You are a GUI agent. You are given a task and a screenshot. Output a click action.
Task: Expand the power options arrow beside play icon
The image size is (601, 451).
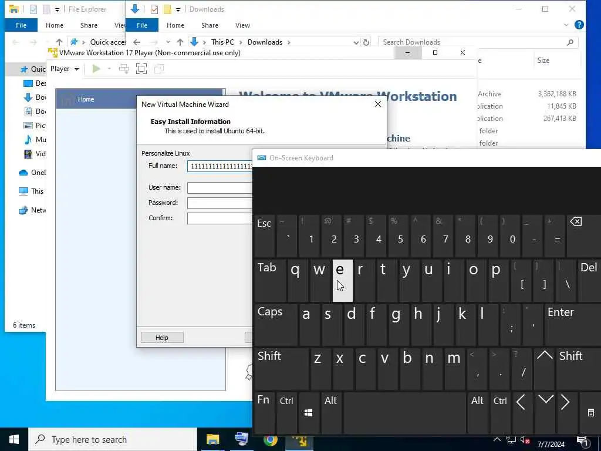(109, 69)
